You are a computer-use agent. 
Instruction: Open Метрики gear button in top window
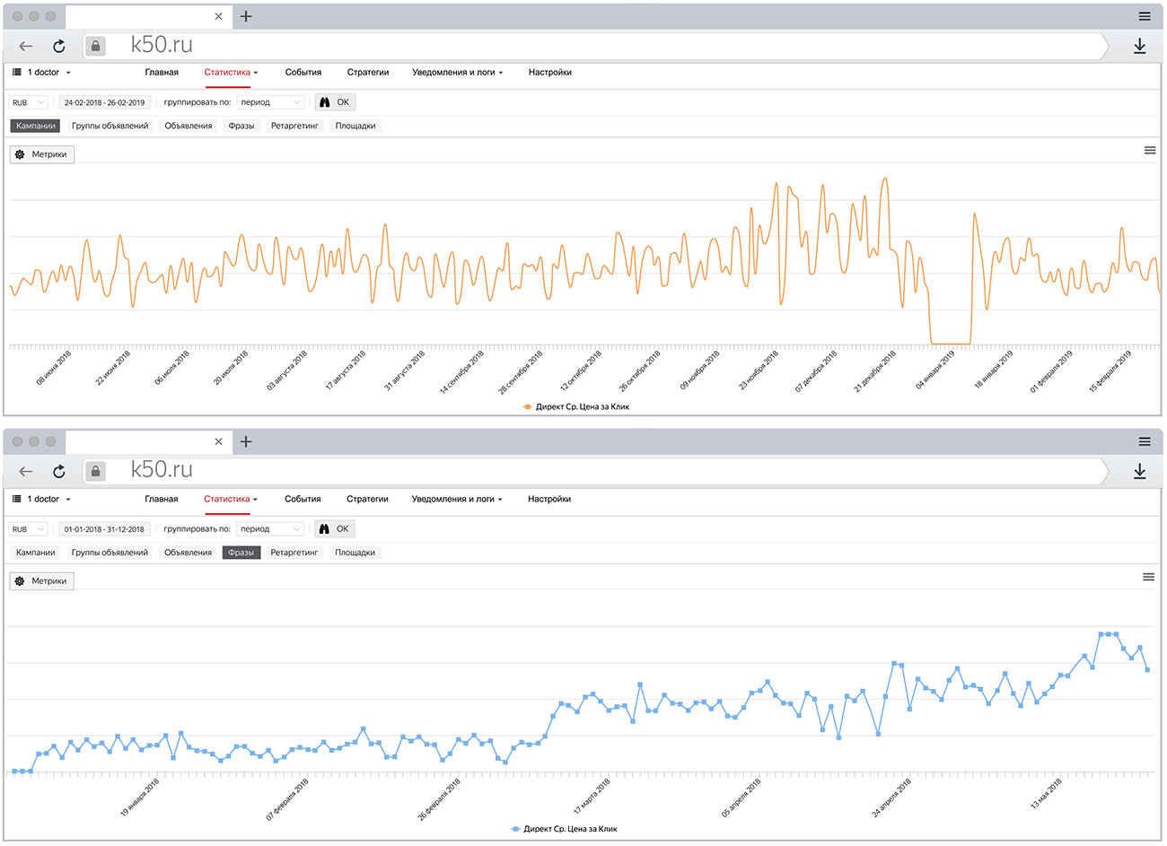(42, 154)
